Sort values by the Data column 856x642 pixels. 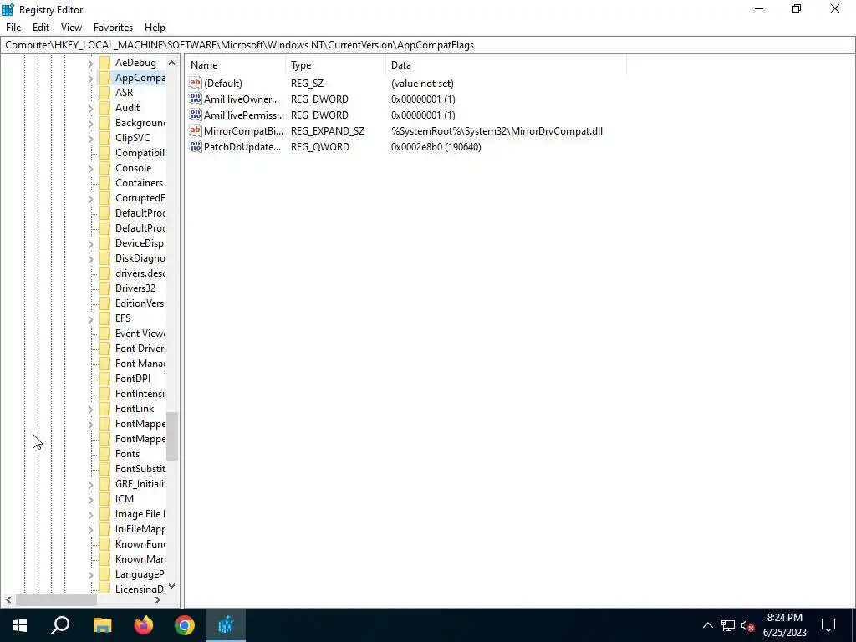pyautogui.click(x=506, y=65)
